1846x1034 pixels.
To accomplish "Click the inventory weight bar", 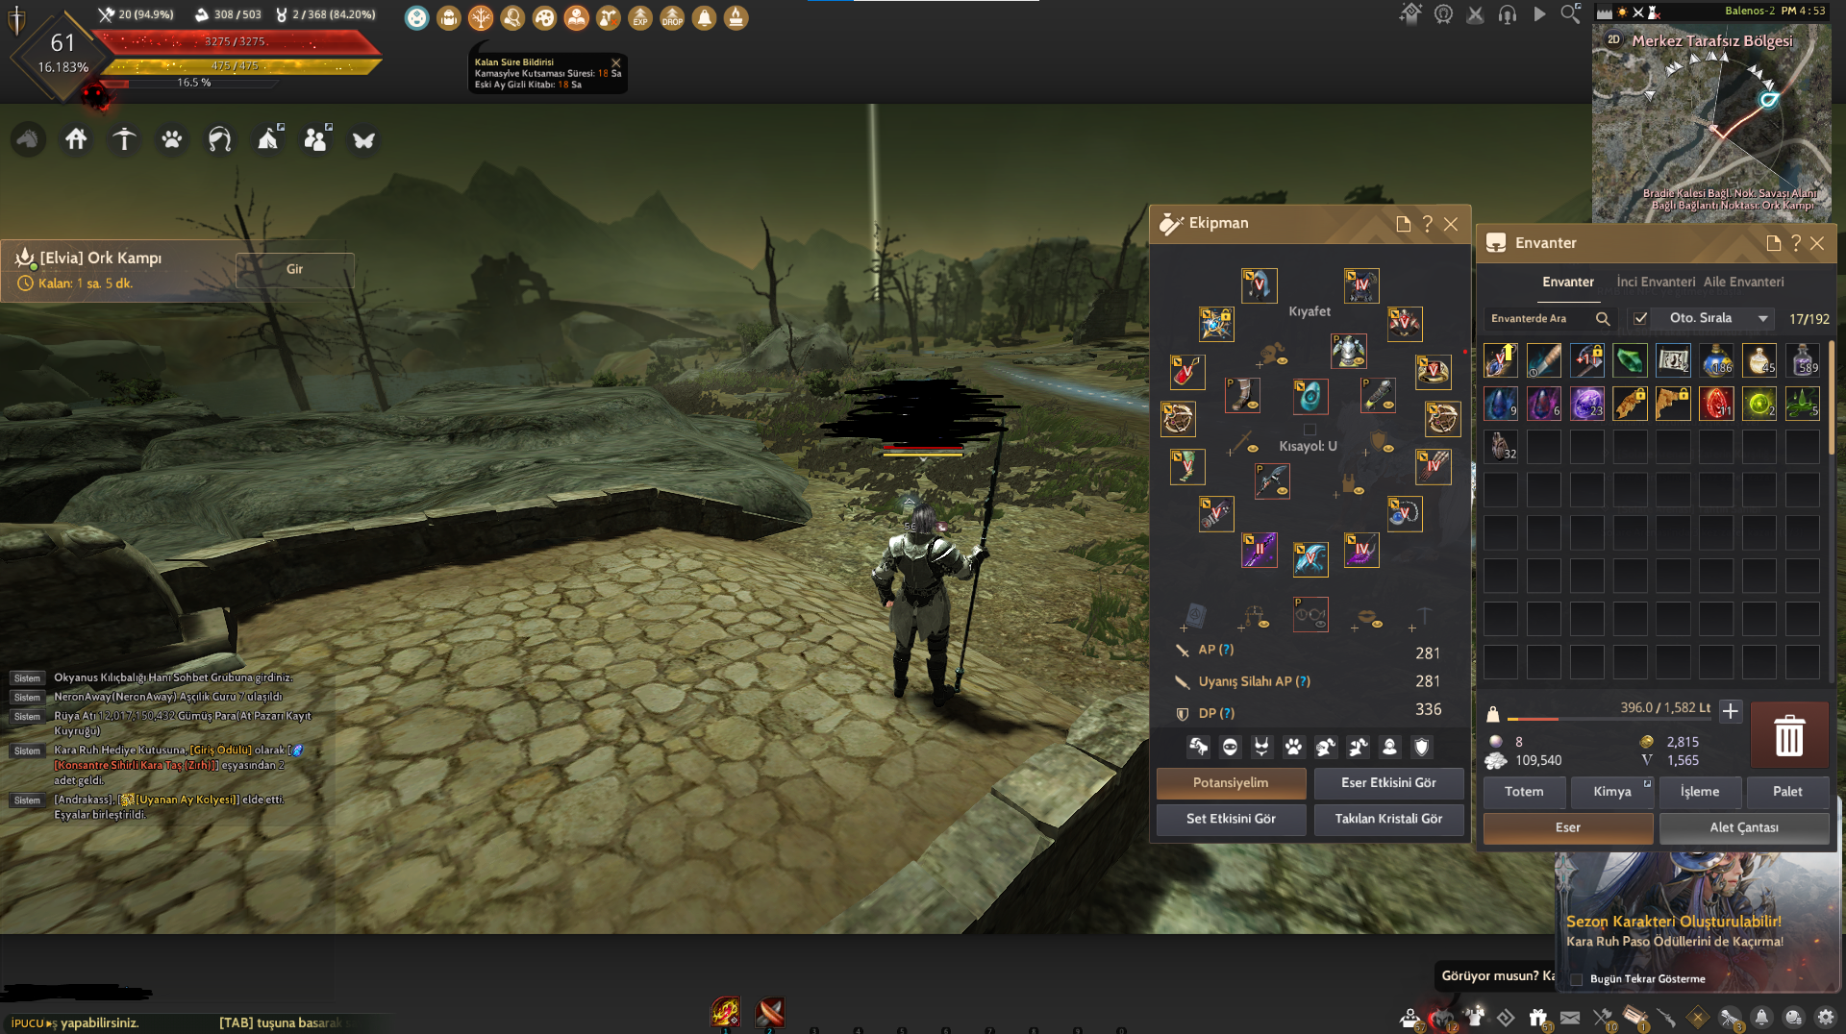I will pos(1609,719).
